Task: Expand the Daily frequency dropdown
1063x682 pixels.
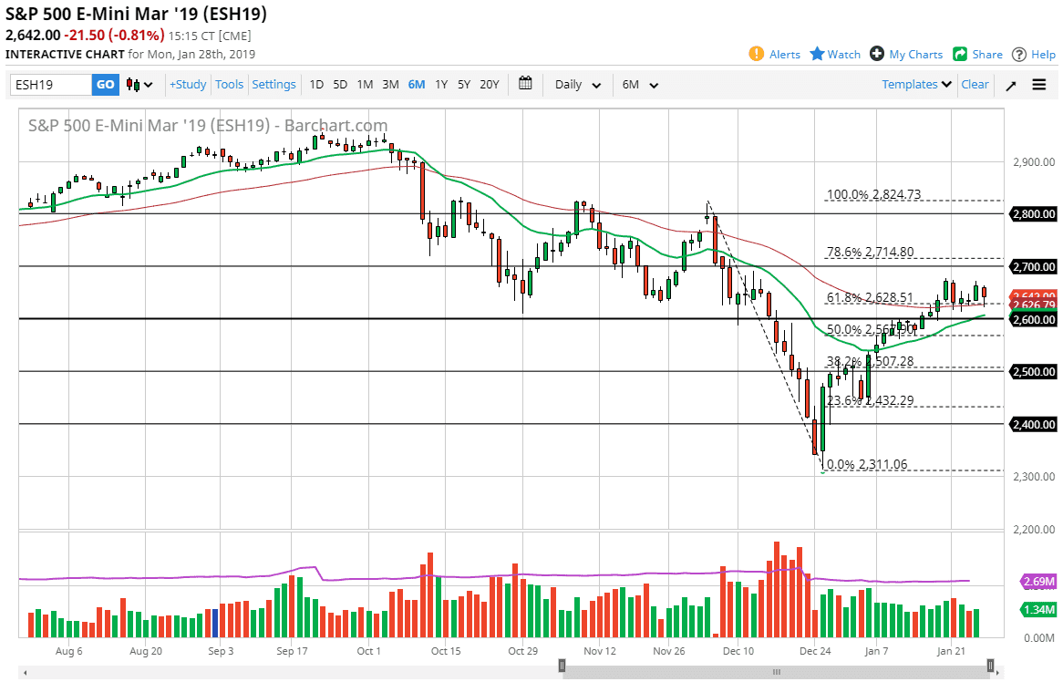Action: [x=576, y=84]
